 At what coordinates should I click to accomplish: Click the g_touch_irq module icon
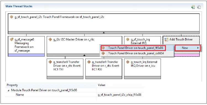(127, 62)
